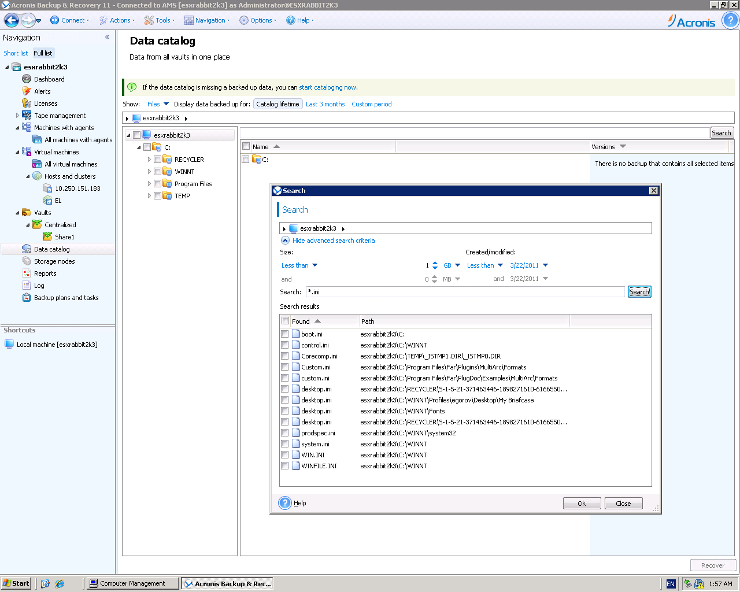This screenshot has width=740, height=592.
Task: Click the Alerts icon in navigation
Action: [27, 91]
